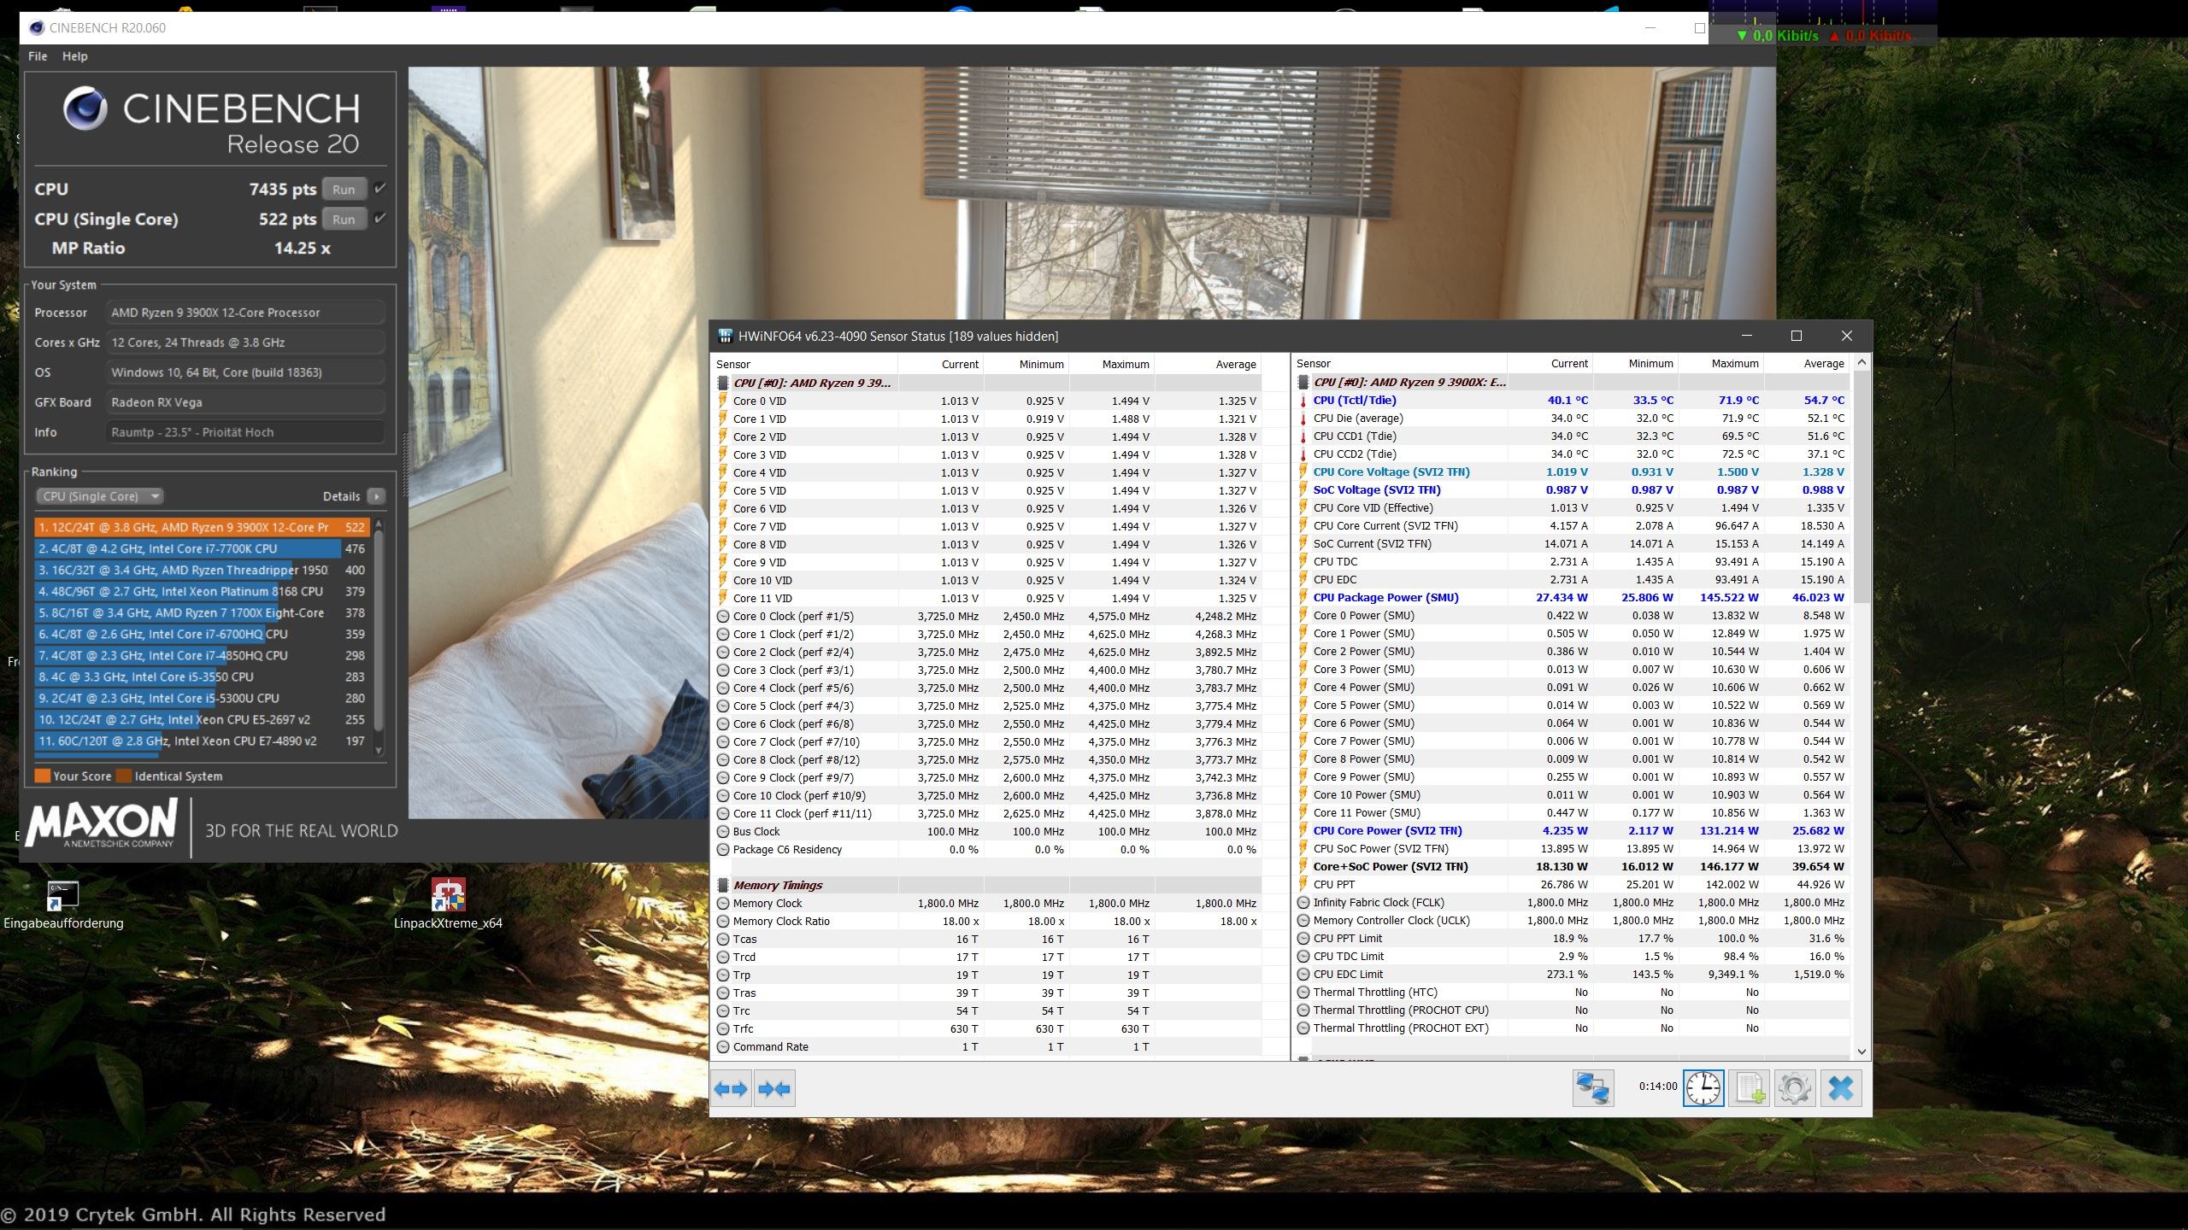Image resolution: width=2188 pixels, height=1230 pixels.
Task: Toggle the CPU (Single Core) test checkbox
Action: [x=380, y=219]
